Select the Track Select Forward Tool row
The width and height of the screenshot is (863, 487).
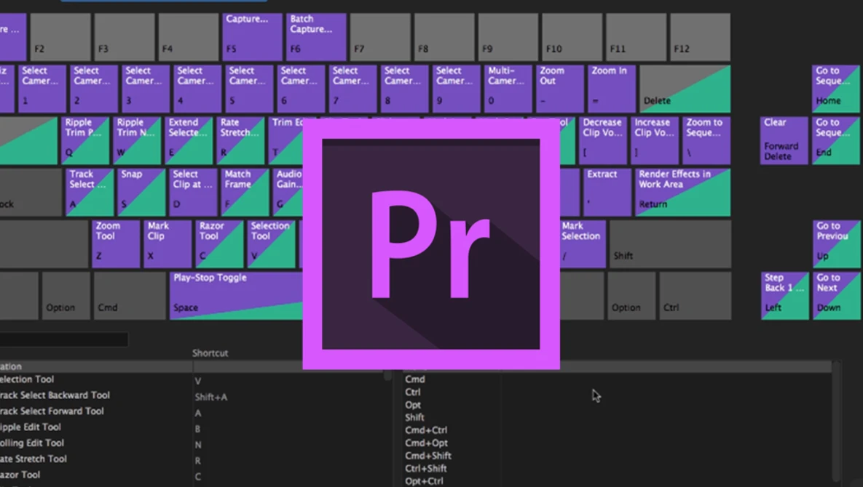tap(193, 411)
